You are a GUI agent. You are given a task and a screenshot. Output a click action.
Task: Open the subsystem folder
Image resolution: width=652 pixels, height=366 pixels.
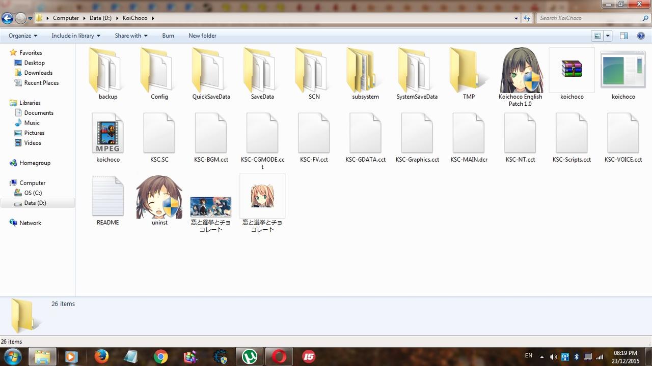click(365, 70)
